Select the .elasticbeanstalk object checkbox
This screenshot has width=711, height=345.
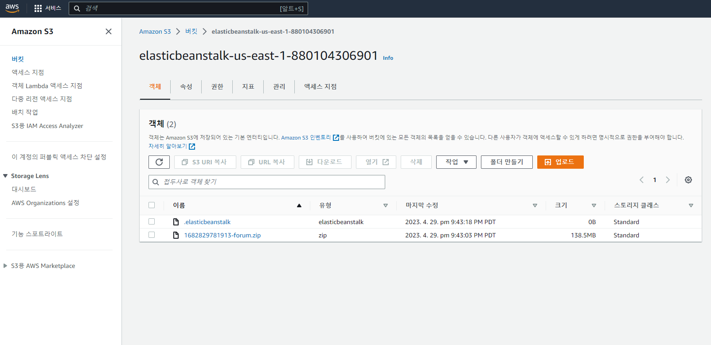152,221
